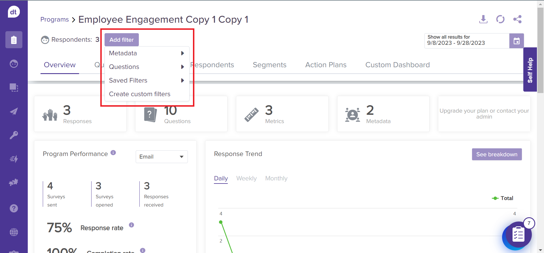Screen dimensions: 544x253
Task: Open the help question mark sidebar icon
Action: [x=14, y=208]
